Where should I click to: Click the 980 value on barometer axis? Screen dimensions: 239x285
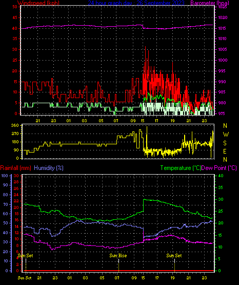click(x=222, y=103)
